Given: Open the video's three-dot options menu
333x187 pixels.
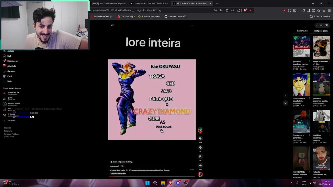Looking at the screenshot, I should coord(192,25).
